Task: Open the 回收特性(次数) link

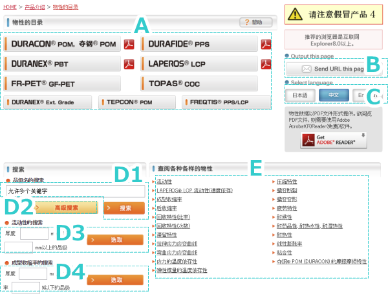Action: 173,226
